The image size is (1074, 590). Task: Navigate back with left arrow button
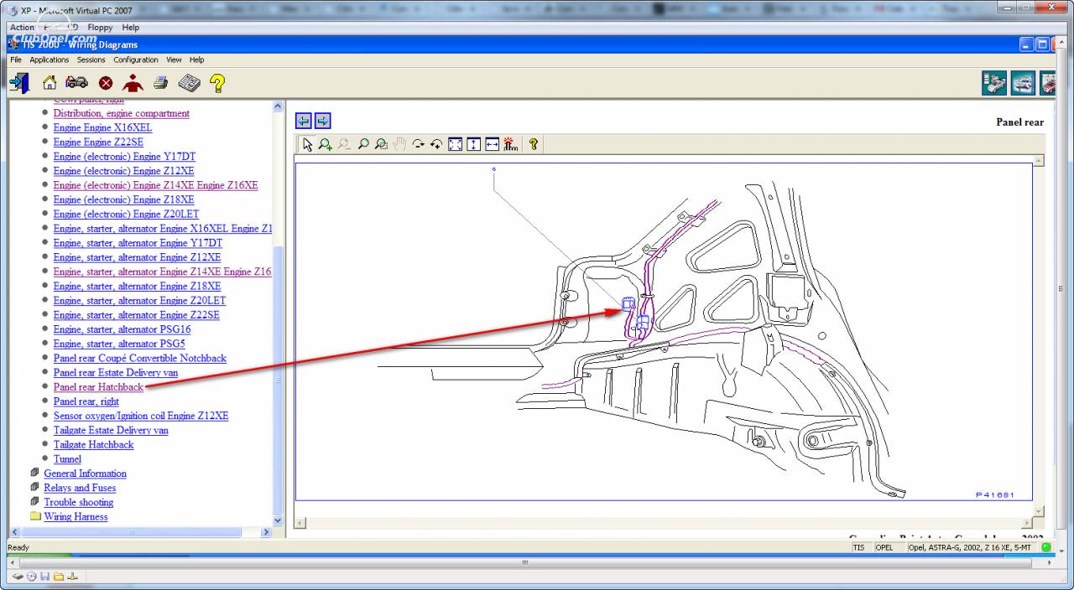[x=304, y=121]
